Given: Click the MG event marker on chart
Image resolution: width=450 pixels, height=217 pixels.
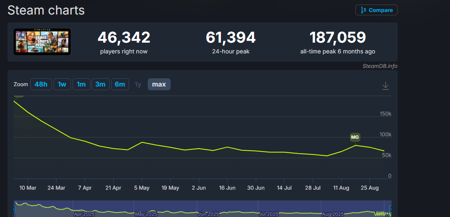Looking at the screenshot, I should tap(355, 137).
